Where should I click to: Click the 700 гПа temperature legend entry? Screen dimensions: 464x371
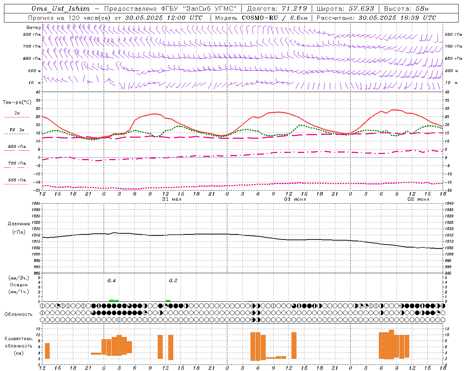(17, 163)
